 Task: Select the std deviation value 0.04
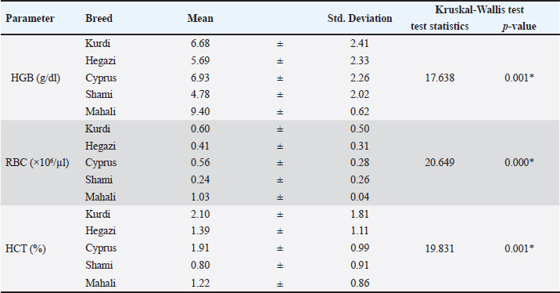tap(360, 197)
